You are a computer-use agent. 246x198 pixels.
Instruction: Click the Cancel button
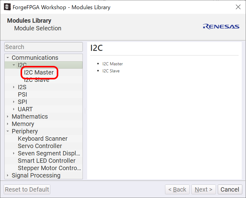[x=230, y=189]
